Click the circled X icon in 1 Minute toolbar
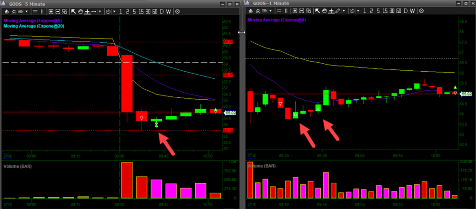Screen dimensions: 476x209 420,10
